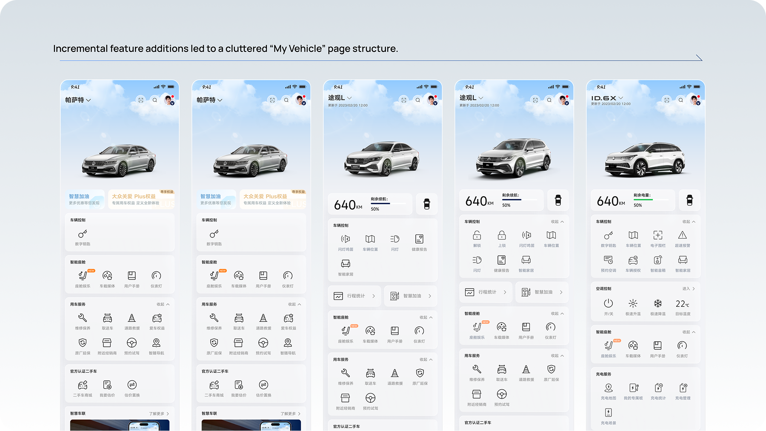The width and height of the screenshot is (766, 431).
Task: Tap the 充电地图 charging map icon on ID.6X
Action: [609, 388]
